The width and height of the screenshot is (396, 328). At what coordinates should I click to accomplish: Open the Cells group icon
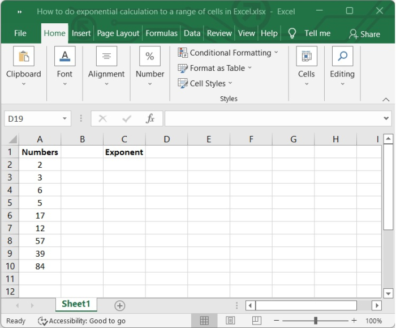[306, 57]
